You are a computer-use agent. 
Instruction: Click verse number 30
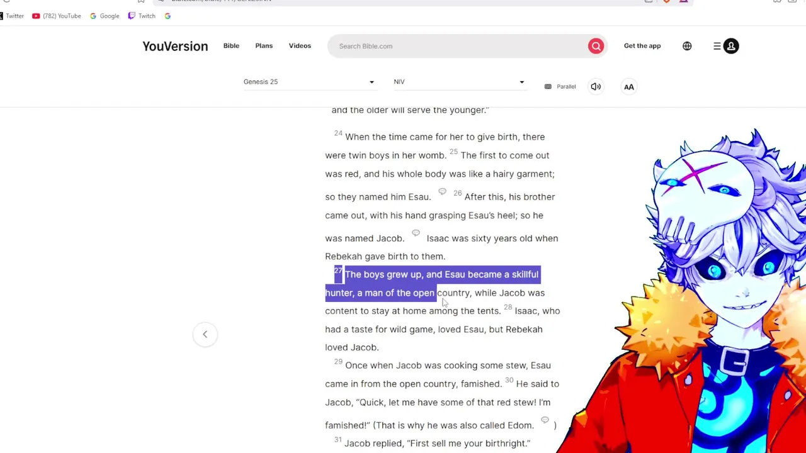coord(509,380)
